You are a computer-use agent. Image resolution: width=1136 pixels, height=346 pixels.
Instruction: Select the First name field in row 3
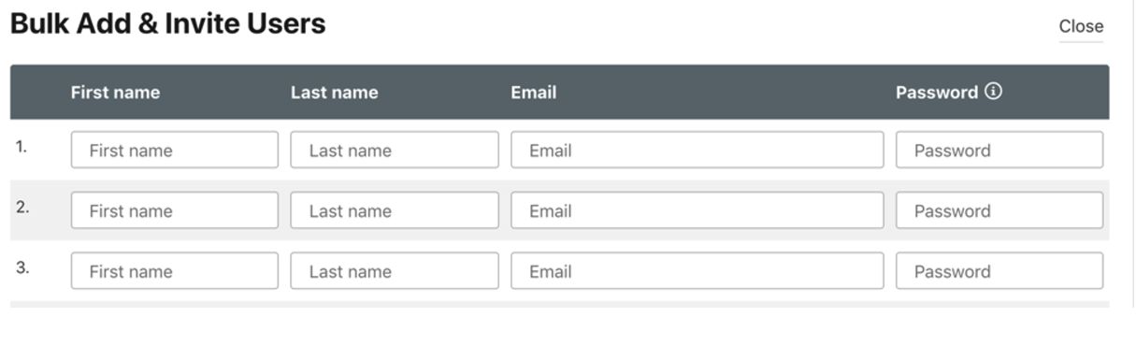175,271
